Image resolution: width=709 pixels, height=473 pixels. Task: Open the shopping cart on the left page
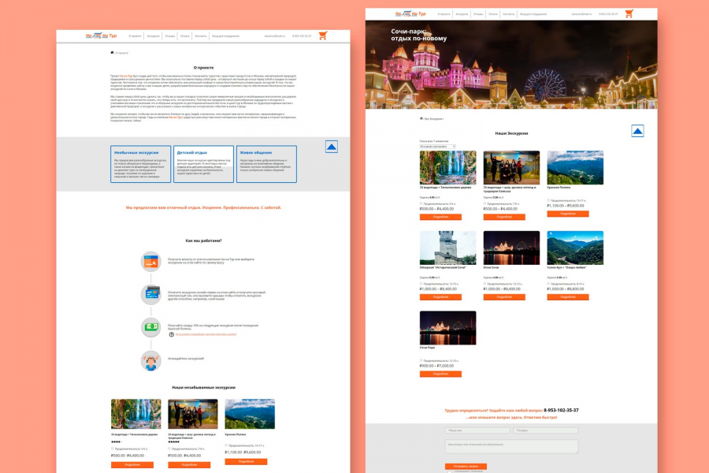[322, 35]
